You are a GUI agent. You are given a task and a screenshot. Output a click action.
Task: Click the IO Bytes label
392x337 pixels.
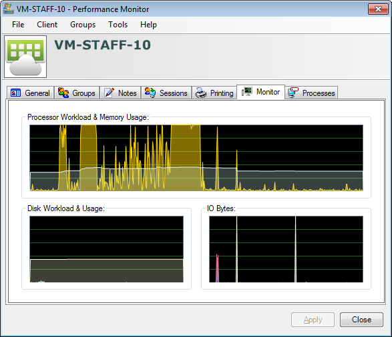[221, 208]
